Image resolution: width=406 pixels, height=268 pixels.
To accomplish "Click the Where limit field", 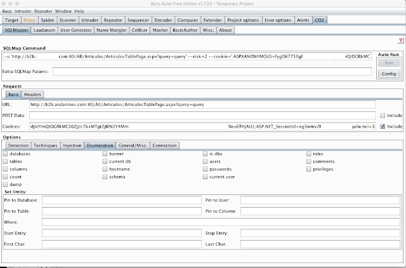I will (x=221, y=222).
